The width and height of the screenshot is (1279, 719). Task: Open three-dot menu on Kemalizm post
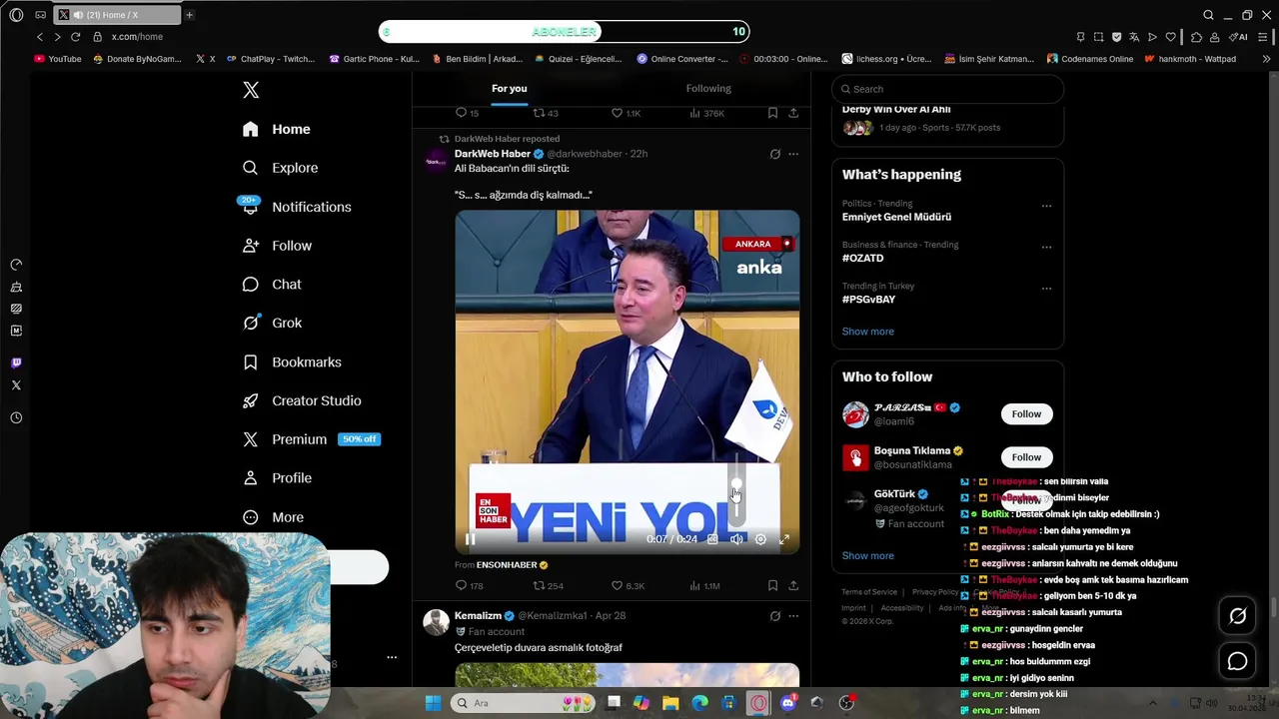[x=793, y=616]
